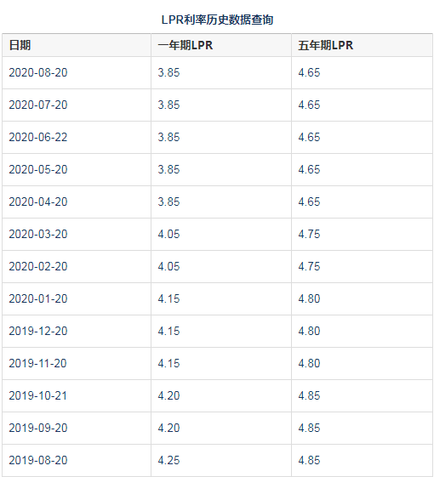
Task: Select one-year LPR value for 2020-07-20
Action: pyautogui.click(x=168, y=105)
